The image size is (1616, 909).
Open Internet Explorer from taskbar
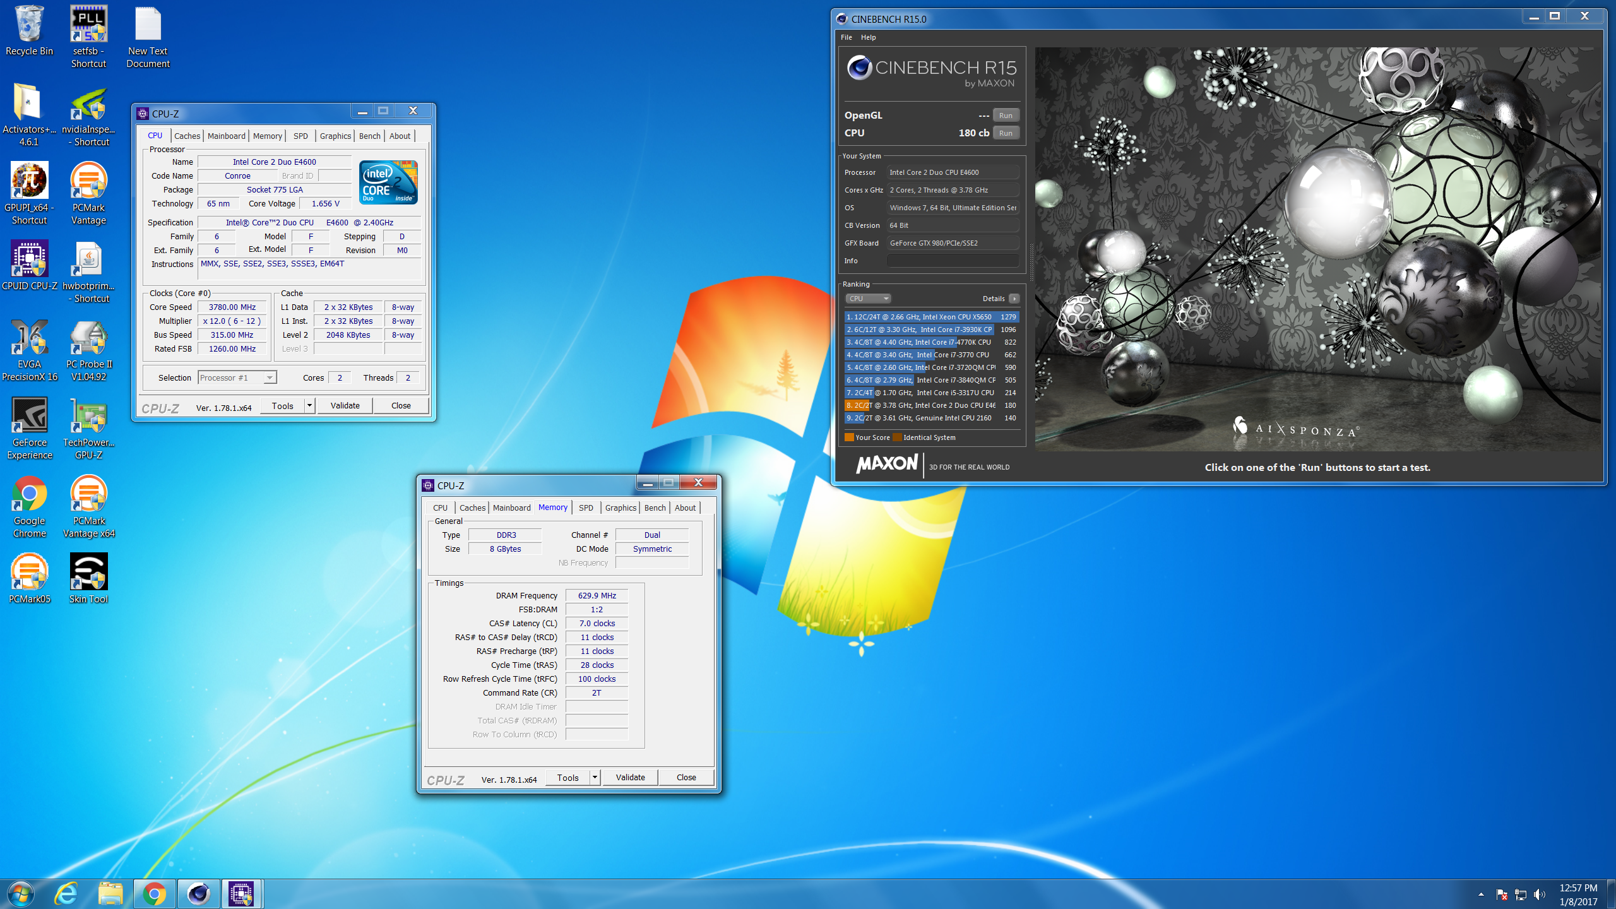tap(66, 894)
